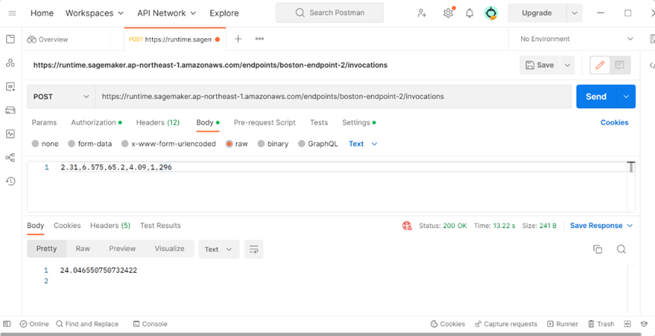
Task: Go to Home
Action: (42, 13)
